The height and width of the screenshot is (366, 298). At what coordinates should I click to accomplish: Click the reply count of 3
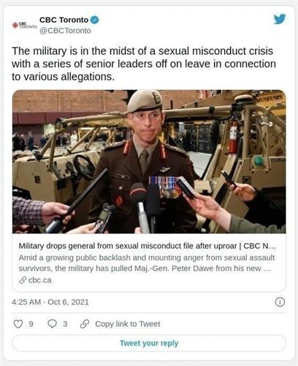click(65, 324)
